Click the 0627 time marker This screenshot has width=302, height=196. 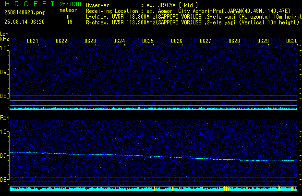pyautogui.click(x=205, y=41)
